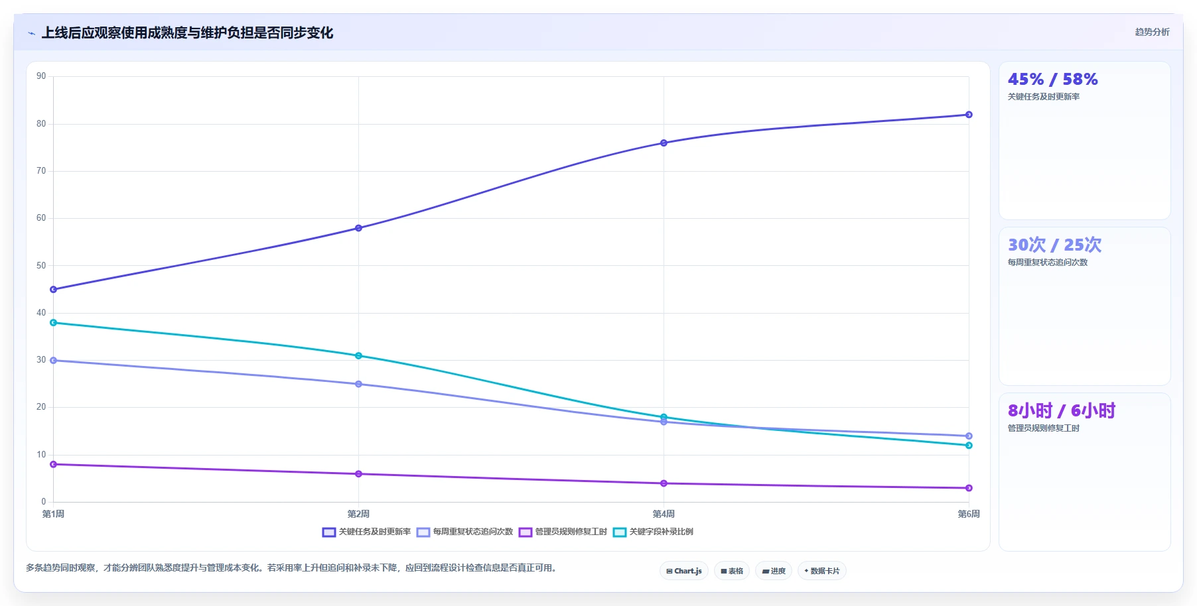Viewport: 1197px width, 606px height.
Task: Open the 8小时 / 6小时 metric card
Action: (x=1085, y=472)
